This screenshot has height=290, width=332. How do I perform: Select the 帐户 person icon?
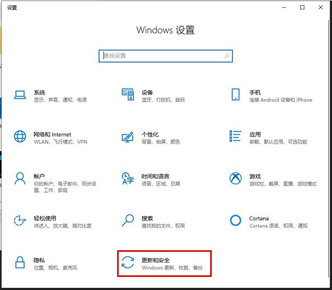(x=20, y=179)
